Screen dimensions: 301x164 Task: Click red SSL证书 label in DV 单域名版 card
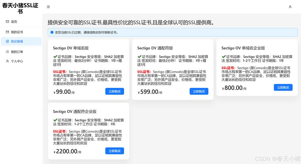coord(60,72)
